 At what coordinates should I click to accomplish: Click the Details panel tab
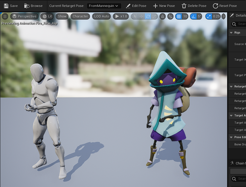(x=237, y=15)
